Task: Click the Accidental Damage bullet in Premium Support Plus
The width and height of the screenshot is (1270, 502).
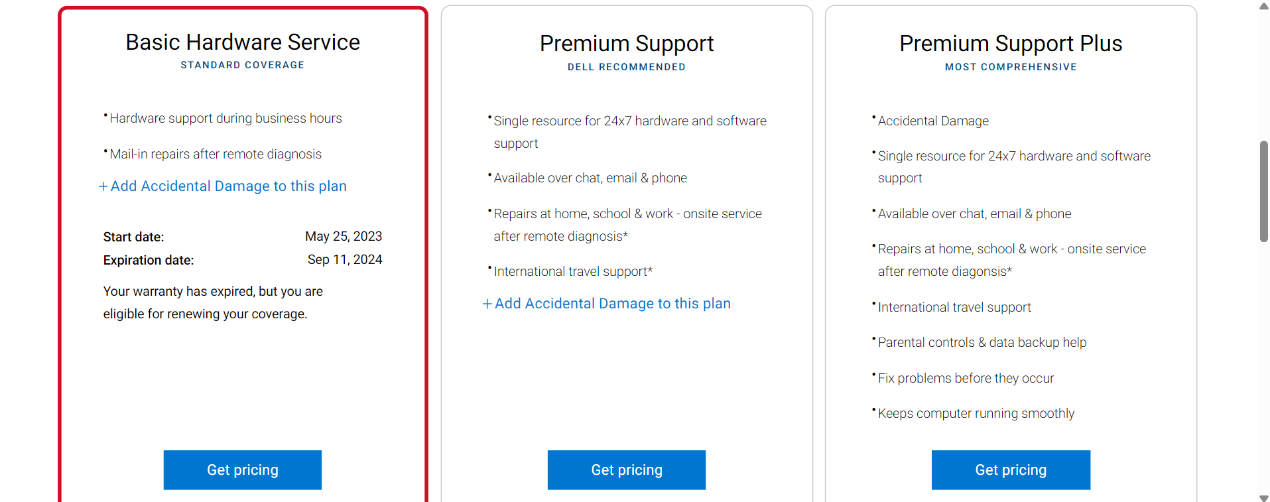Action: click(933, 121)
